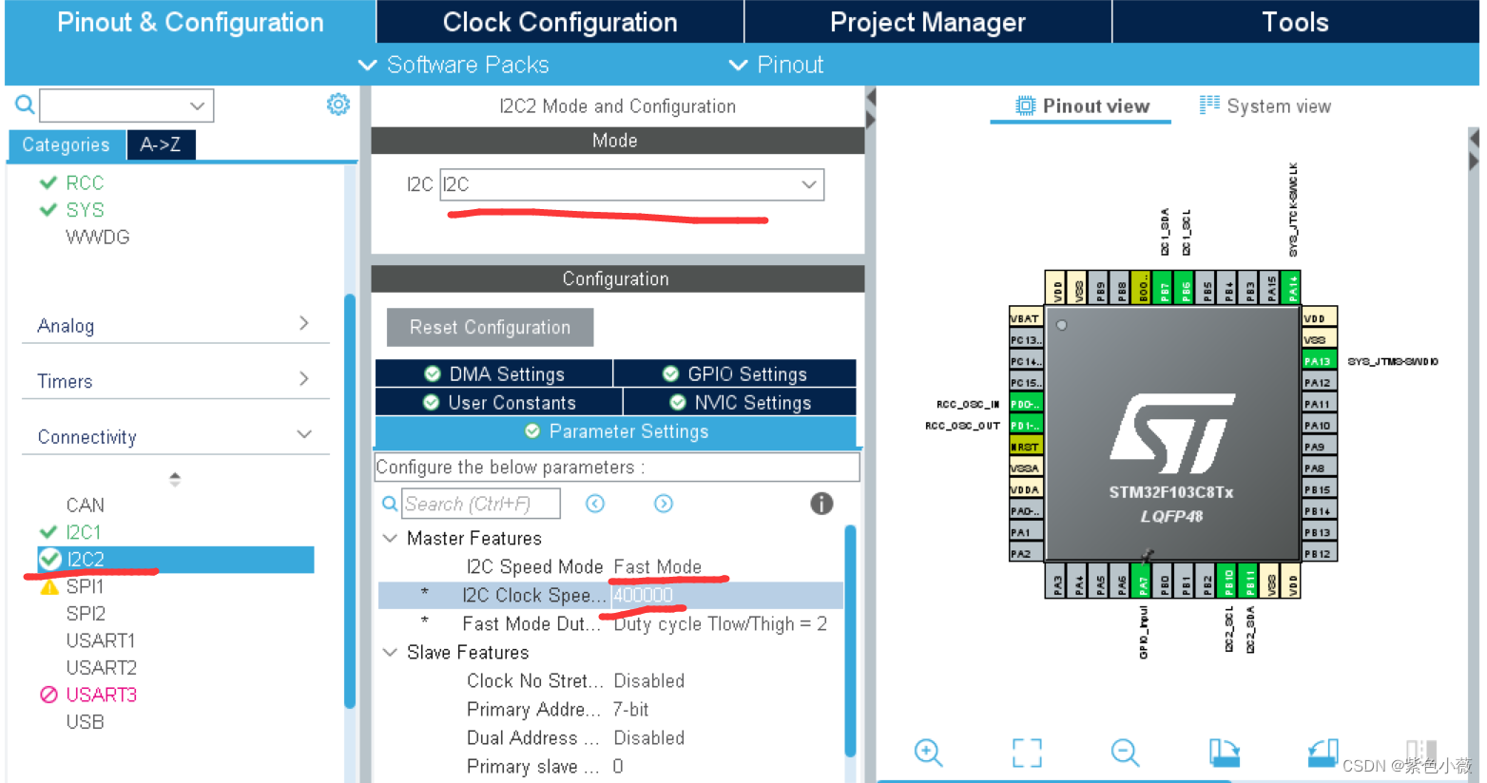Viewport: 1487px width, 783px height.
Task: Click the I2C2 enabled check icon
Action: coord(50,560)
